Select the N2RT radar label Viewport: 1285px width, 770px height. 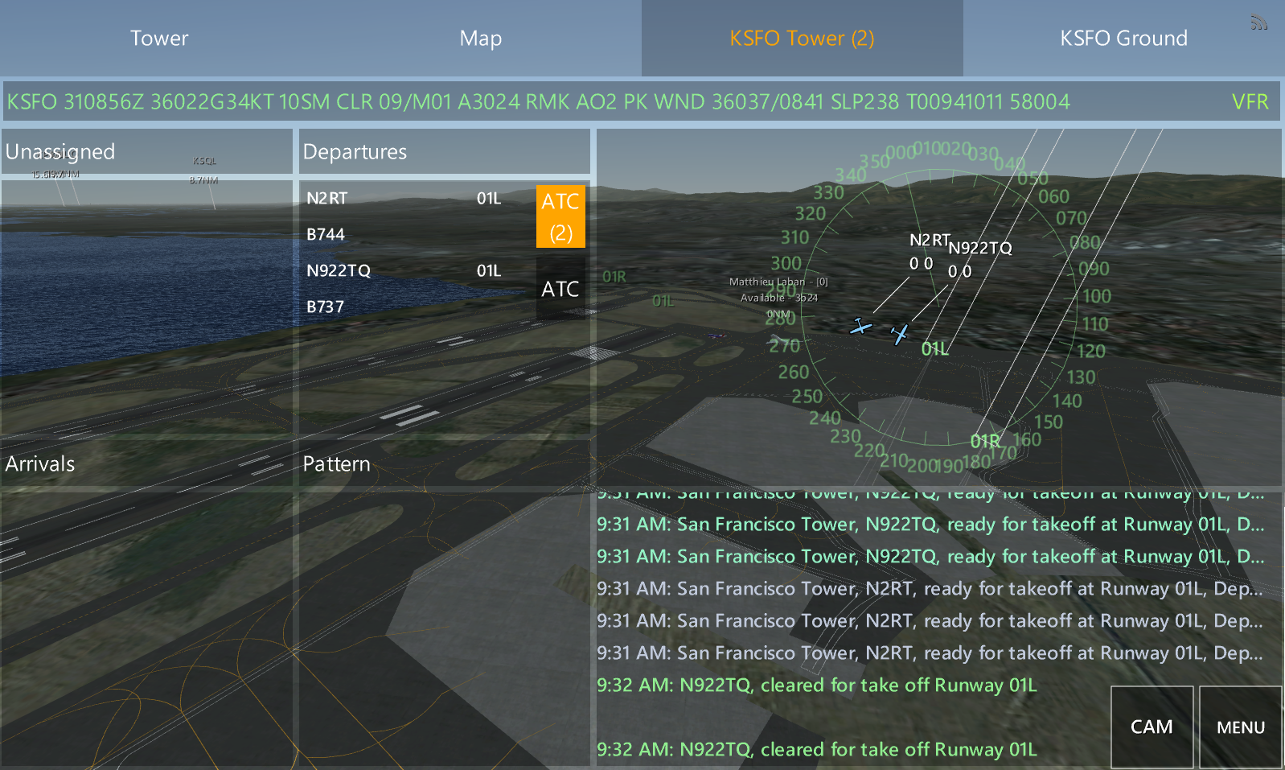tap(929, 240)
